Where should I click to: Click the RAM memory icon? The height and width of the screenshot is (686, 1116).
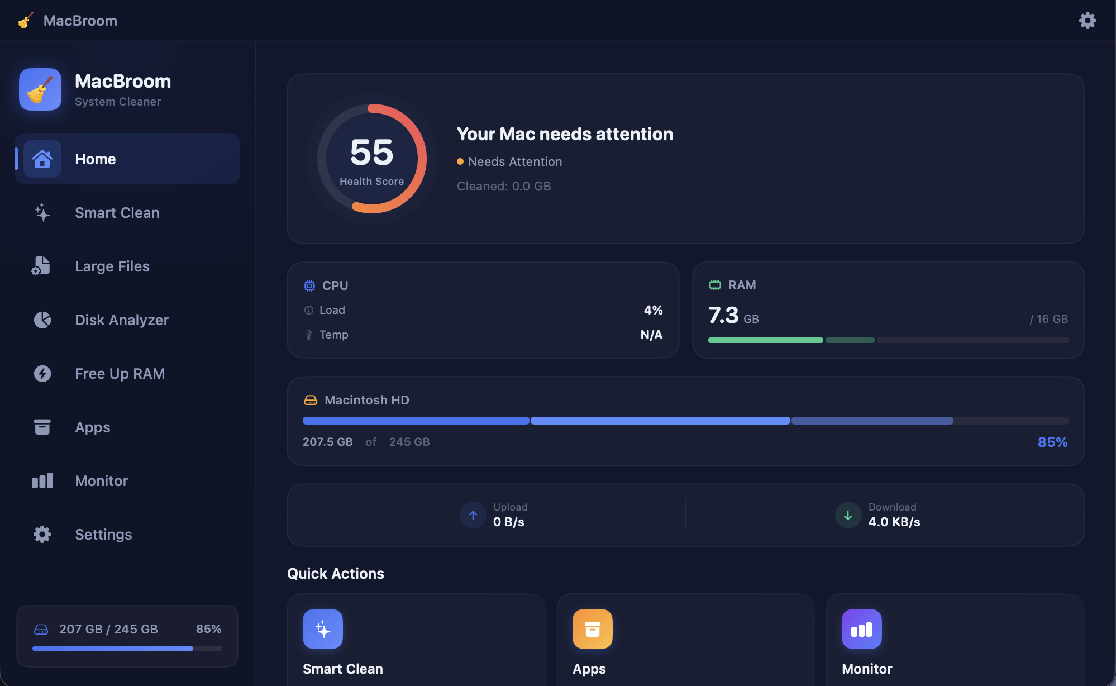tap(715, 285)
